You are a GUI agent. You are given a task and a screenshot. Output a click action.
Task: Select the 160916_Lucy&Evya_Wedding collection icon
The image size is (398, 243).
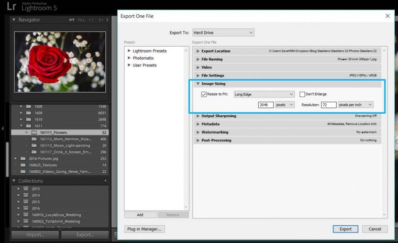coord(26,215)
